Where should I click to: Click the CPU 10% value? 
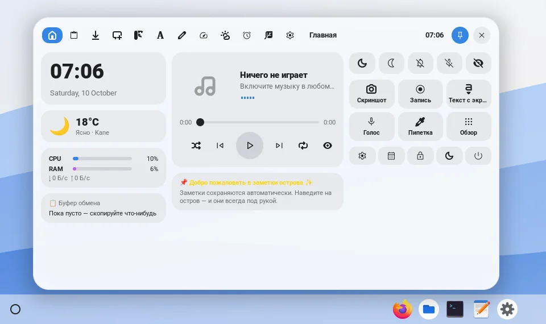[x=152, y=159]
